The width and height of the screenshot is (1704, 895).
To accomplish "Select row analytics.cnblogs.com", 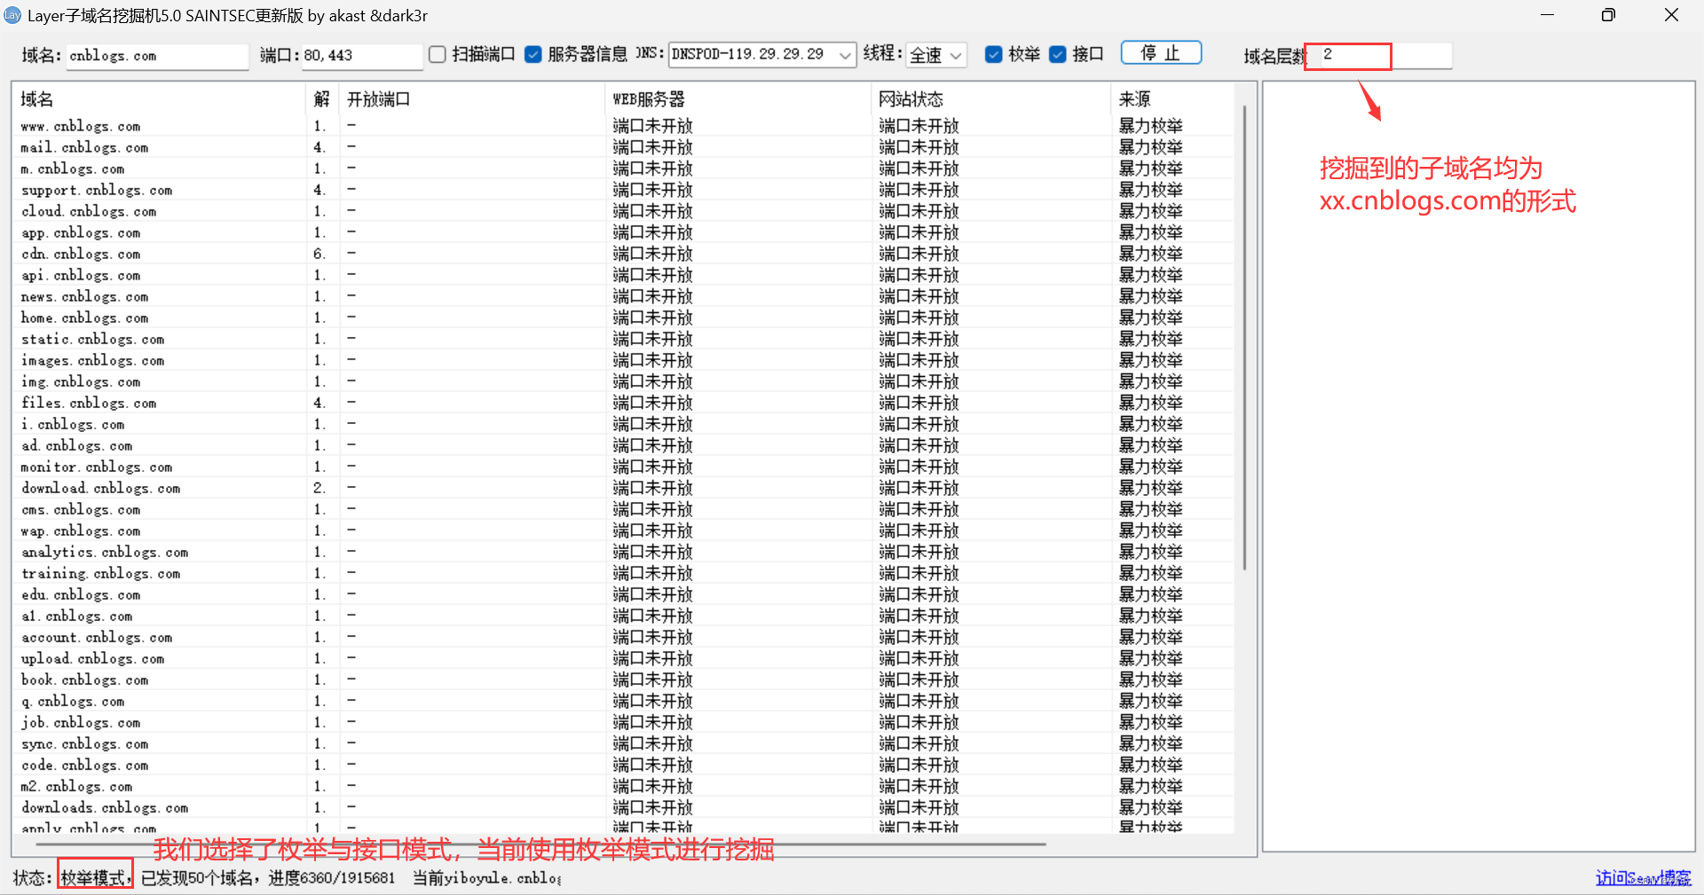I will (x=624, y=552).
